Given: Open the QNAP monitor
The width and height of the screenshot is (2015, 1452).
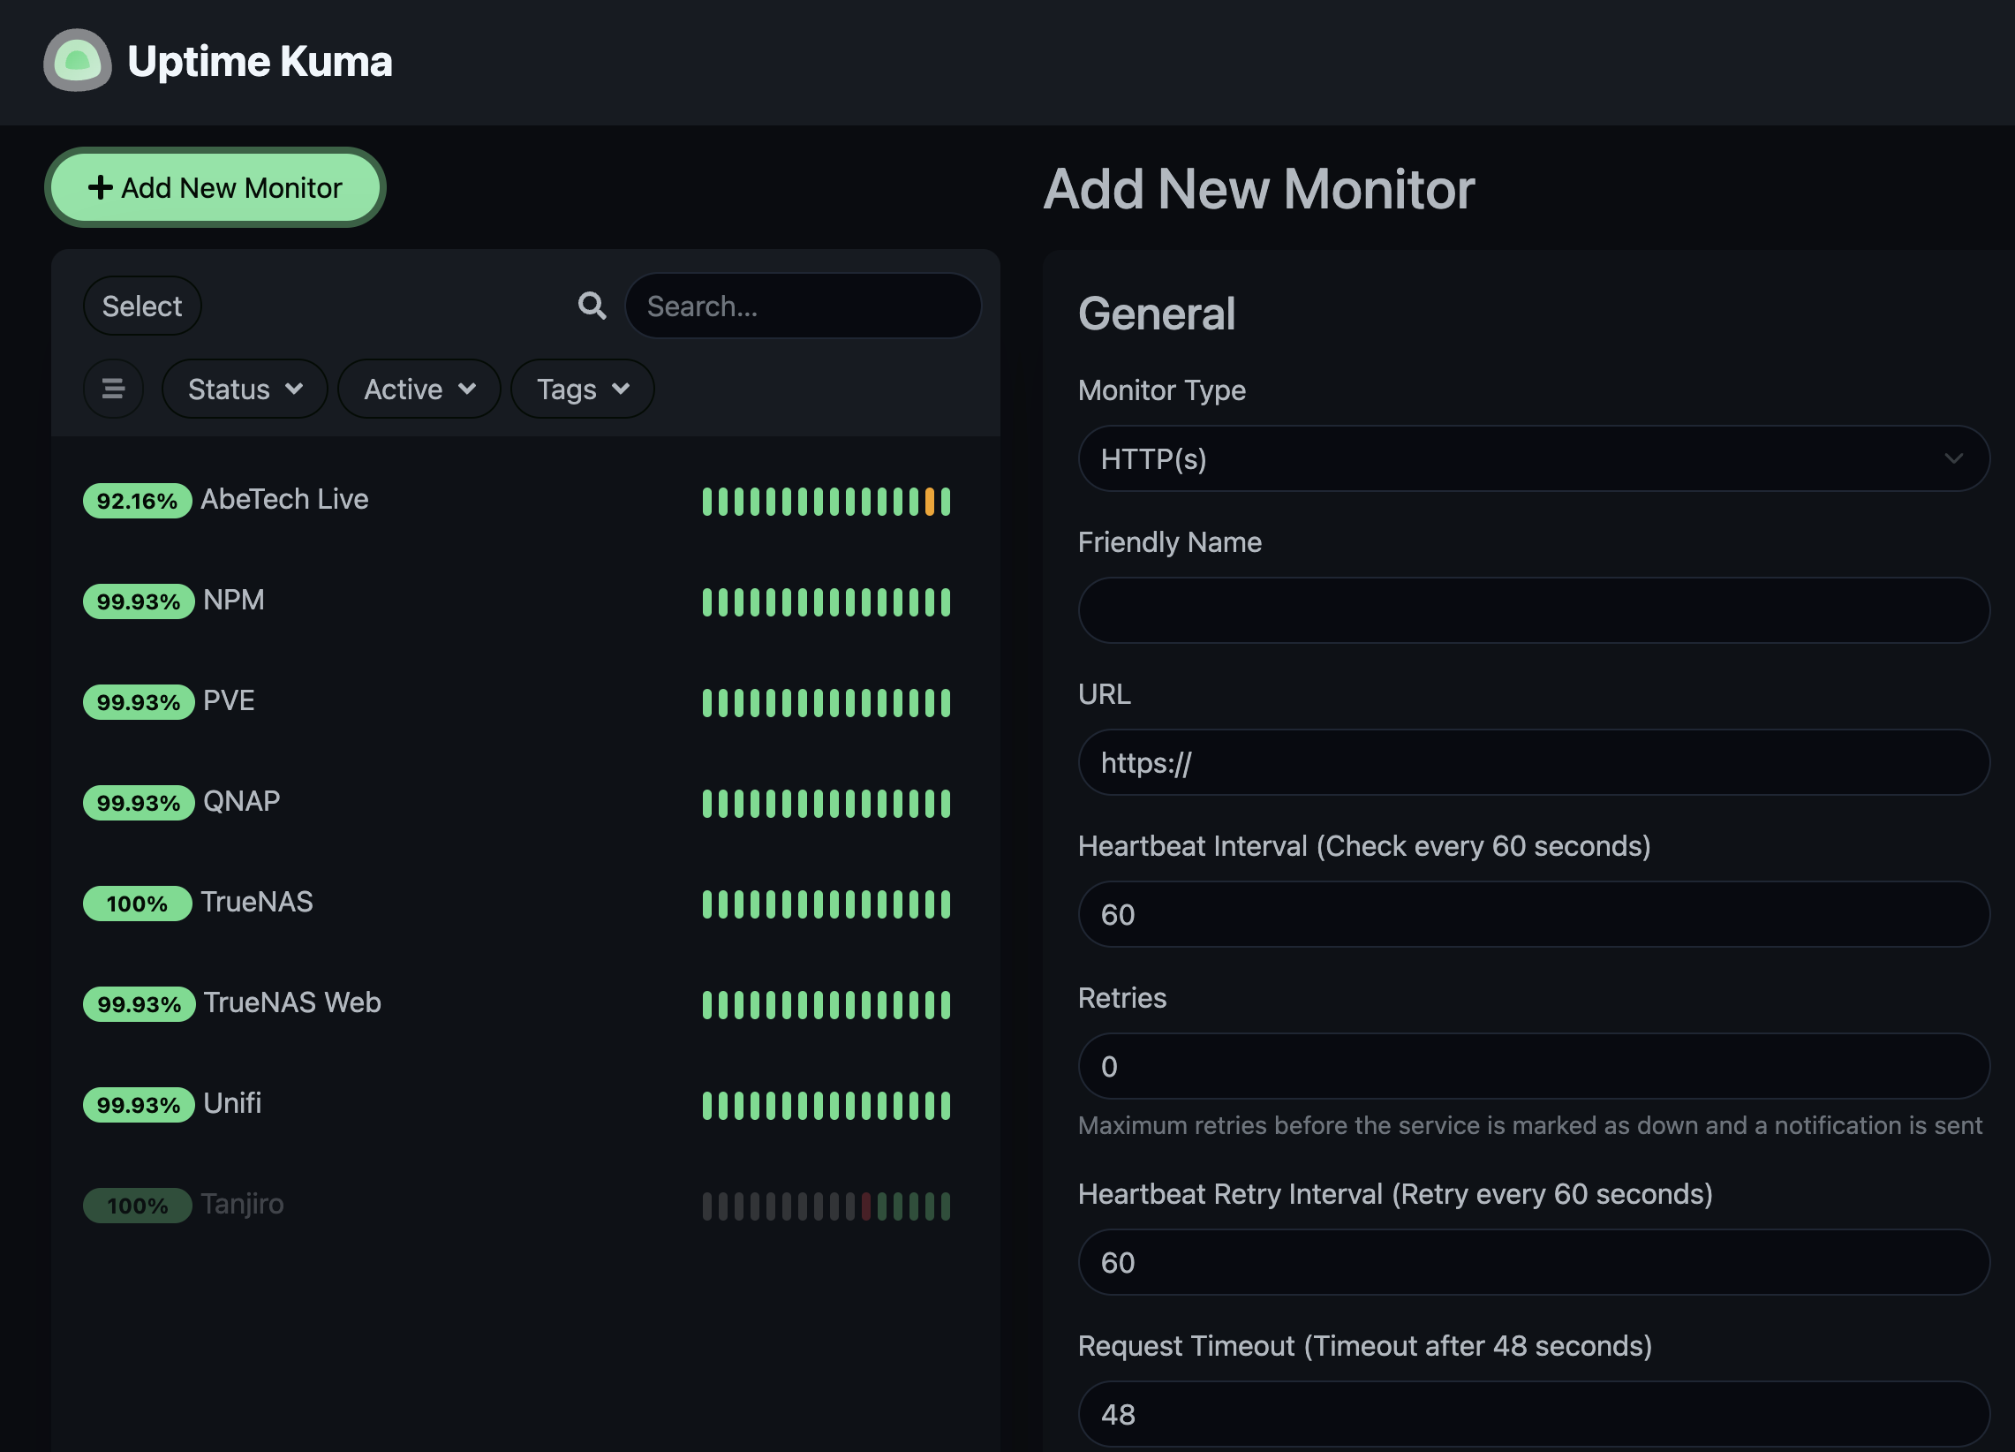Looking at the screenshot, I should pyautogui.click(x=525, y=803).
